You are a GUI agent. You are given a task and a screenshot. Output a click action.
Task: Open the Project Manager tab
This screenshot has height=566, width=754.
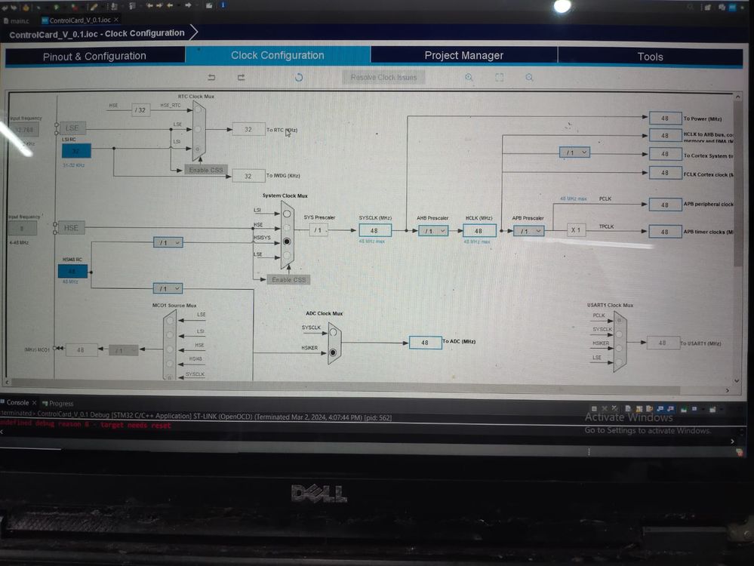[464, 55]
